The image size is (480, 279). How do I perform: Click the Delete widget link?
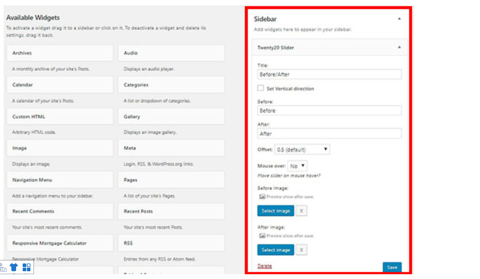pyautogui.click(x=264, y=266)
